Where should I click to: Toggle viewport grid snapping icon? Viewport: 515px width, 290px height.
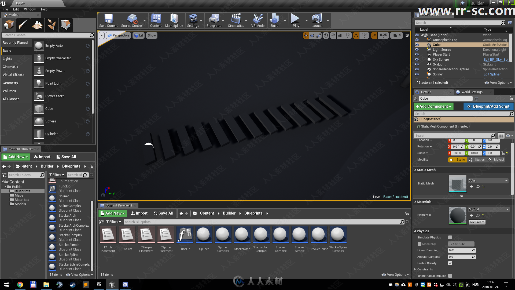coord(340,35)
